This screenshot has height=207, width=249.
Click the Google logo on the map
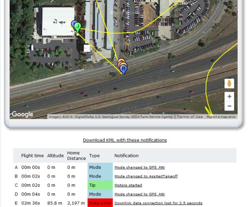pyautogui.click(x=22, y=114)
